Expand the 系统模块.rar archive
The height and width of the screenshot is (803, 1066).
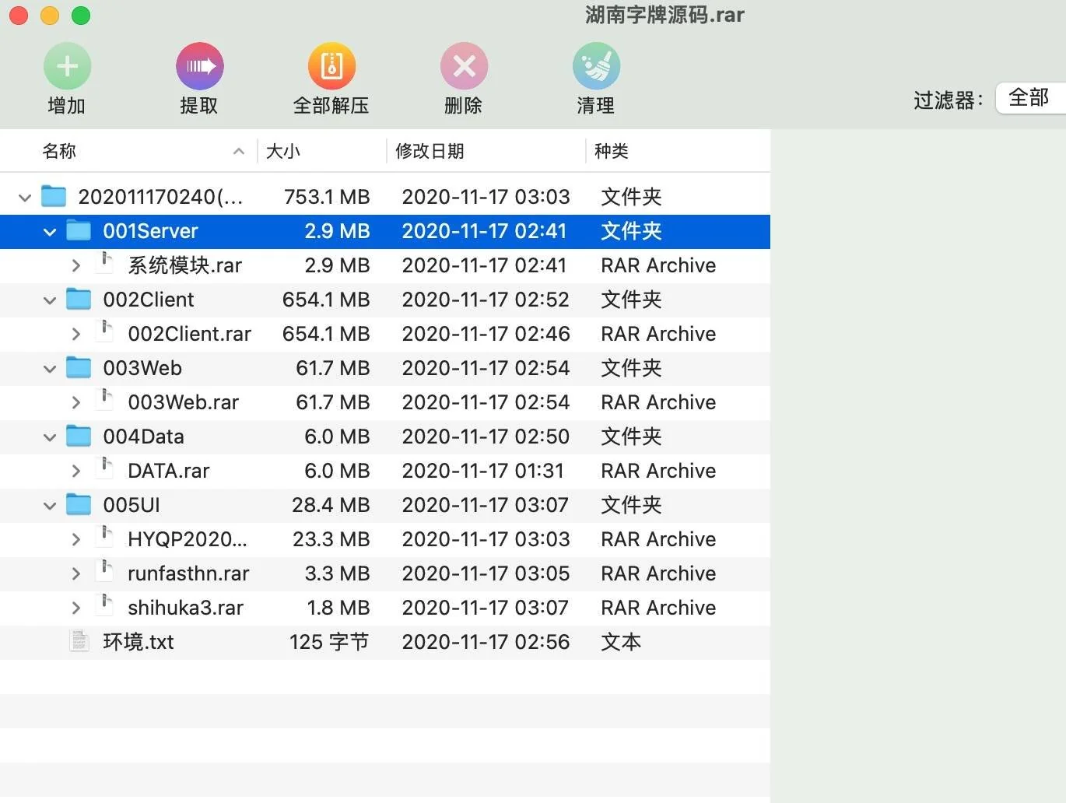[x=75, y=265]
